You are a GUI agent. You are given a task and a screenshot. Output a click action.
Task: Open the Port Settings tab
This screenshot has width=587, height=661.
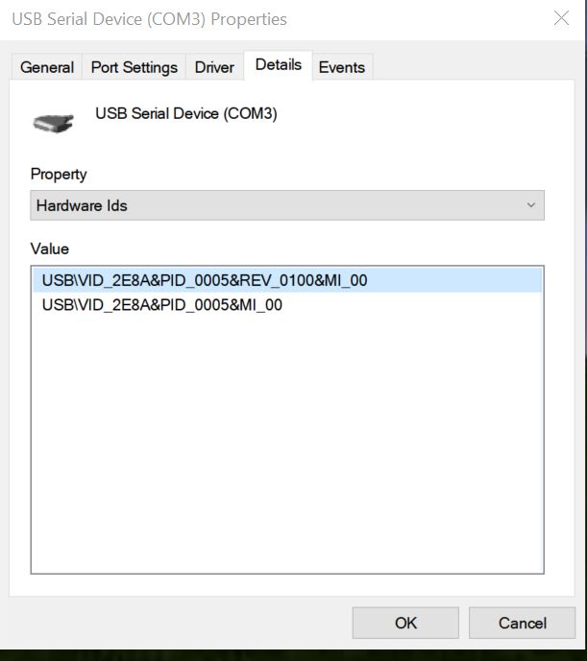click(x=134, y=67)
